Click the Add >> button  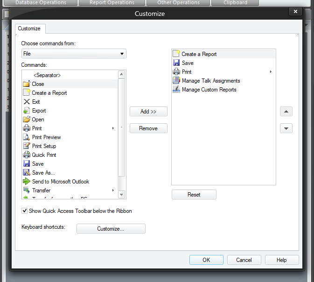148,112
